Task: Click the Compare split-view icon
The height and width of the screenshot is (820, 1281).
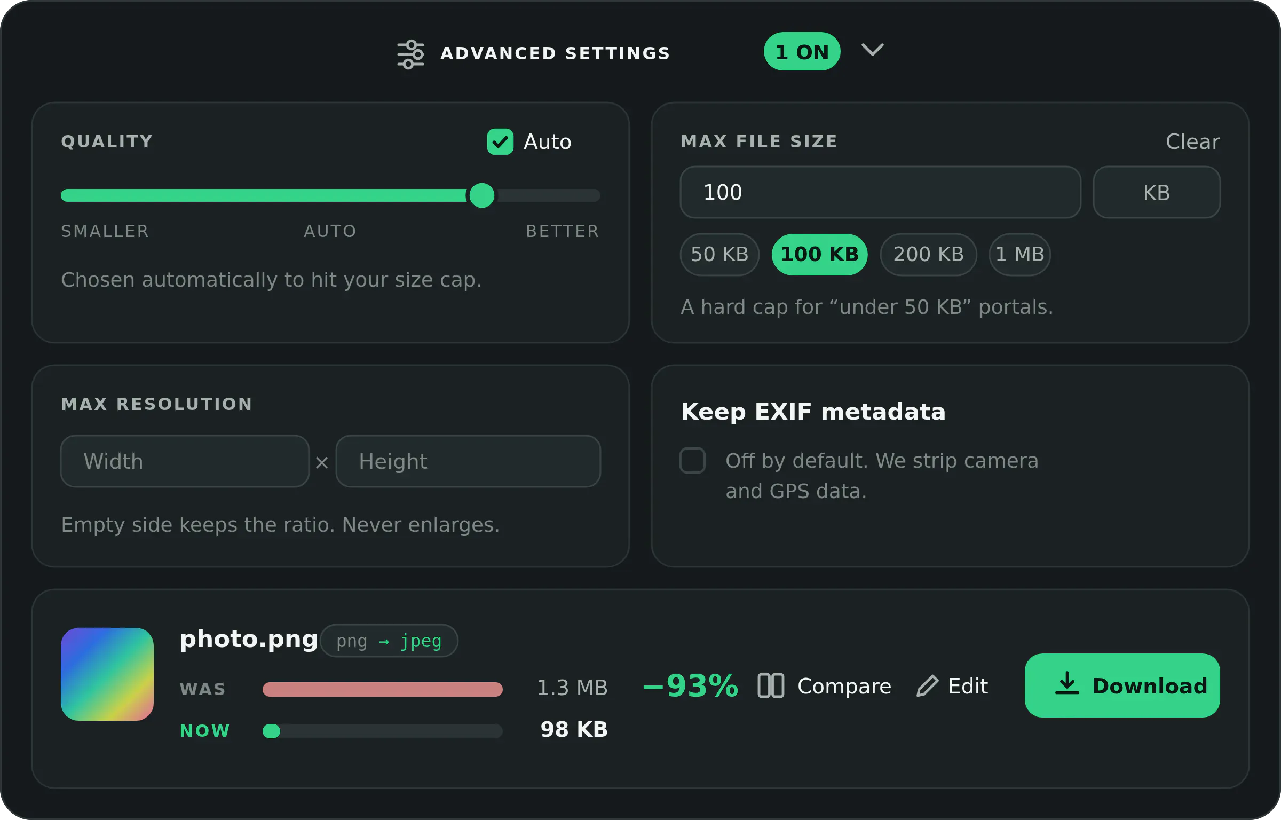Action: (x=771, y=685)
